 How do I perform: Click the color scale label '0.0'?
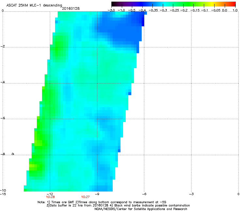pyautogui.click(x=225, y=10)
